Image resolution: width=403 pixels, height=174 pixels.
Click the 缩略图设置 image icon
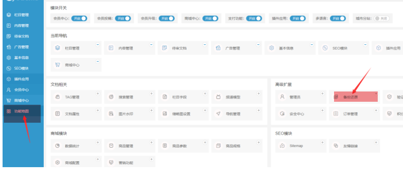165,114
